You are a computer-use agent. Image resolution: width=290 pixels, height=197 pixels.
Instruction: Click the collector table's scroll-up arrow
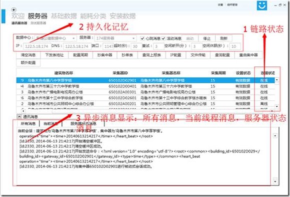click(276, 80)
